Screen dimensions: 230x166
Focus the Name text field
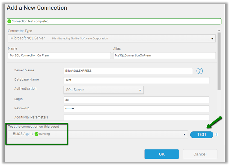[59, 56]
